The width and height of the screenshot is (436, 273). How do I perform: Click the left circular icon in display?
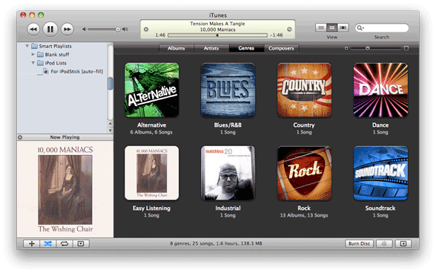146,29
